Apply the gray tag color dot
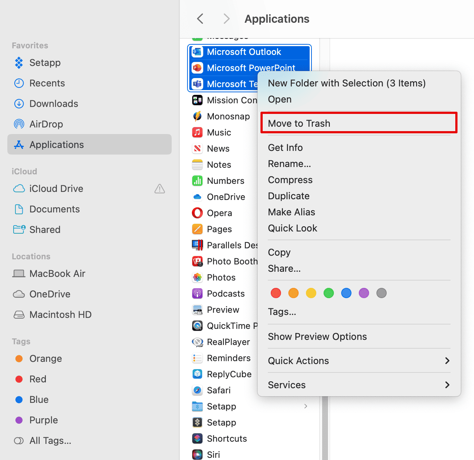This screenshot has height=460, width=474. 382,293
